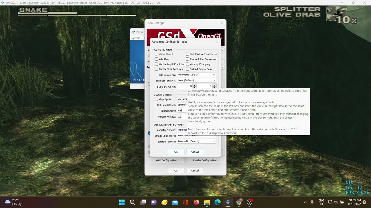Image resolution: width=371 pixels, height=208 pixels.
Task: Enable Memory Wrapping checkbox
Action: (x=187, y=64)
